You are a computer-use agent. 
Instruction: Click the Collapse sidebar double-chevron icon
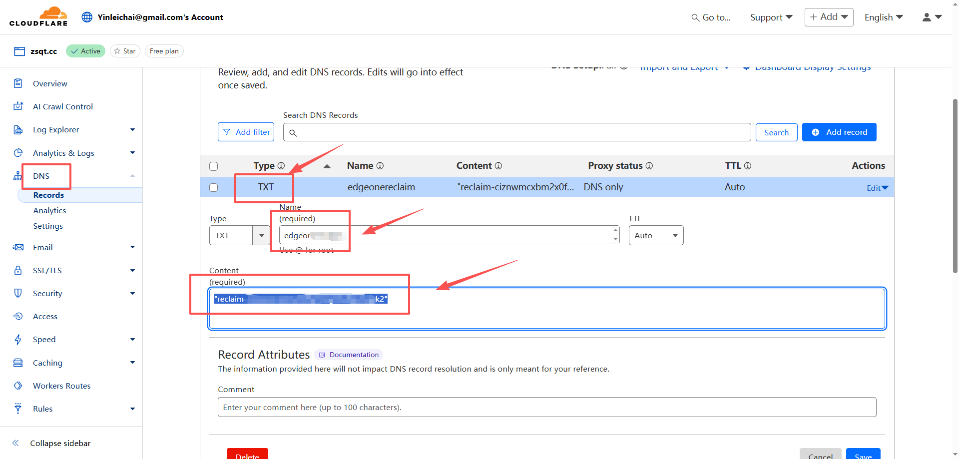pos(15,443)
